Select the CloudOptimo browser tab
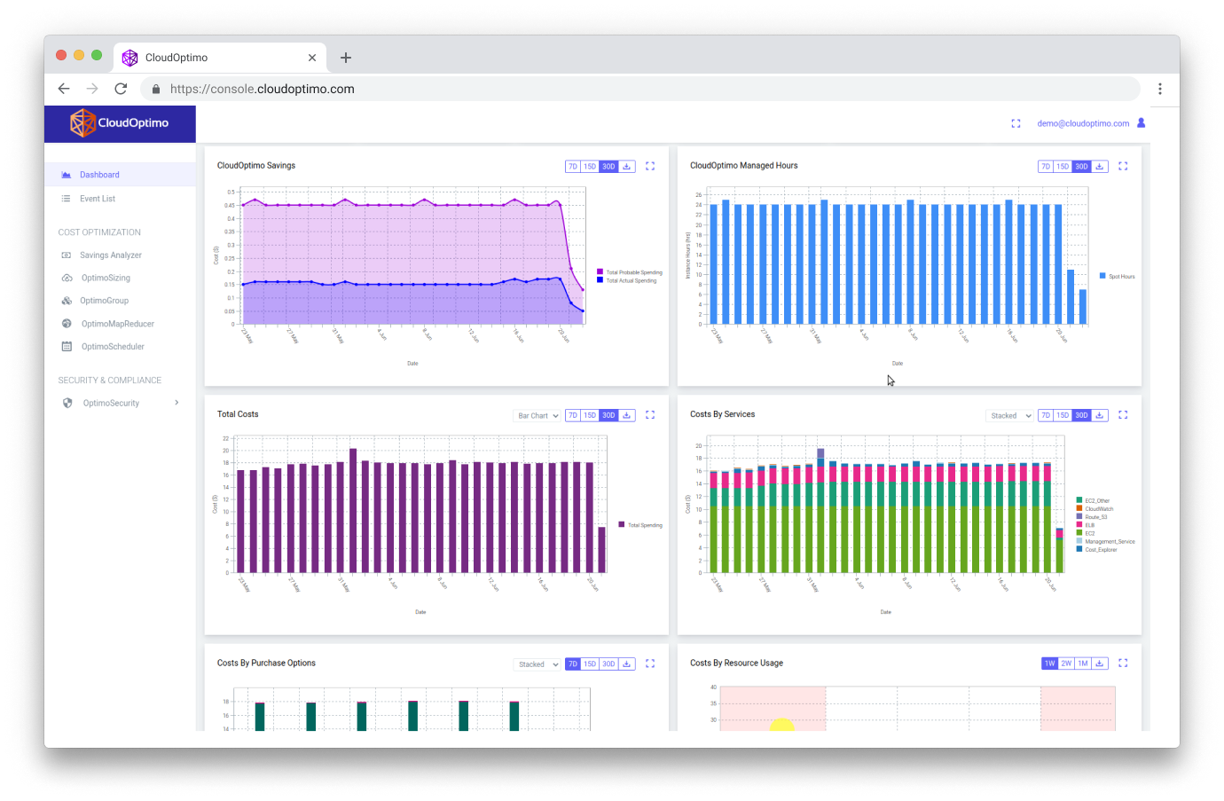 point(220,58)
